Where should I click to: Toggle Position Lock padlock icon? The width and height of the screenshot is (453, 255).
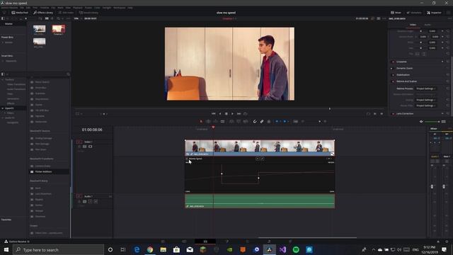(x=269, y=121)
